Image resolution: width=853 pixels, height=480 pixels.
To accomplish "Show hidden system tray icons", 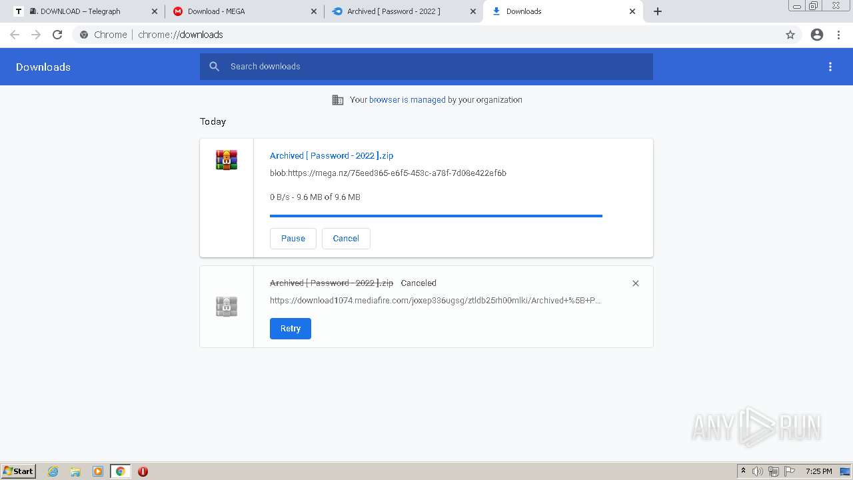I will click(x=743, y=471).
